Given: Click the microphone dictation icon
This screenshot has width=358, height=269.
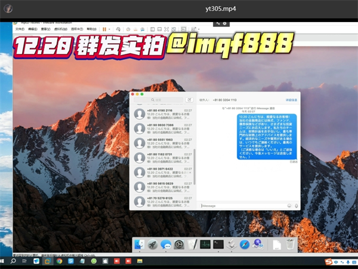Looking at the screenshot, I should pos(296,206).
